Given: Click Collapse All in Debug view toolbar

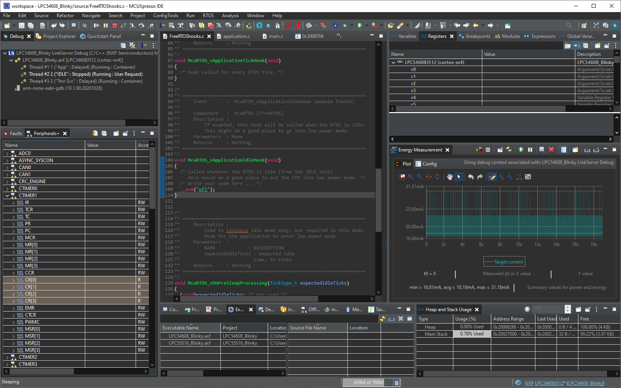Looking at the screenshot, I should coord(123,45).
